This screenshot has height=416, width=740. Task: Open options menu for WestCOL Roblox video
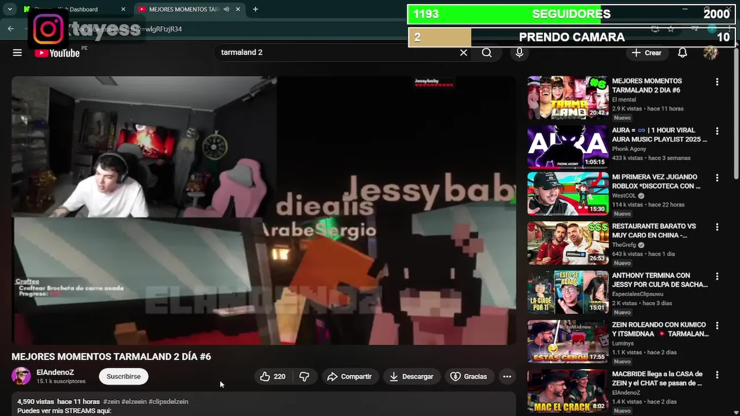coord(717,178)
